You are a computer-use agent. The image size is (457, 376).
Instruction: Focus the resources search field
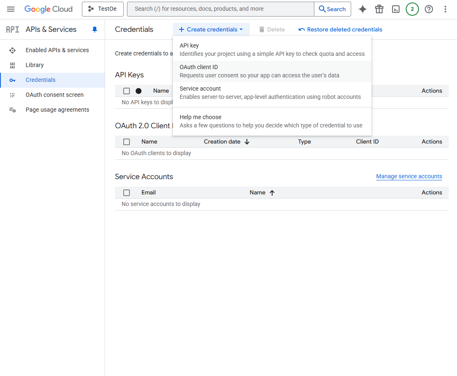click(x=220, y=9)
